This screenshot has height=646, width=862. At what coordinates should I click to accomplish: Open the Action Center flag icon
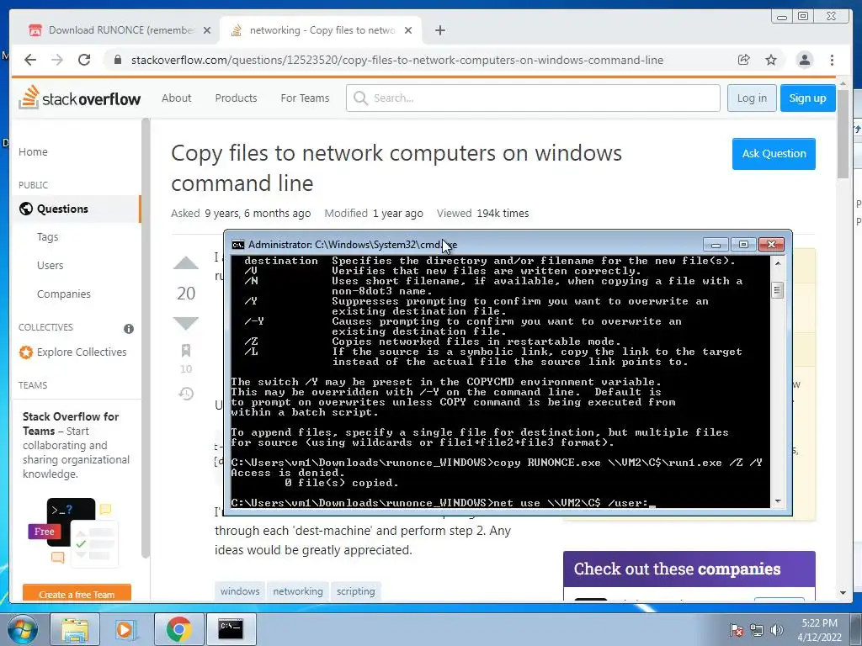(737, 630)
